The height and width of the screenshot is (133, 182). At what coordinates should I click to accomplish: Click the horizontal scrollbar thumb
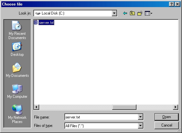pos(124,107)
